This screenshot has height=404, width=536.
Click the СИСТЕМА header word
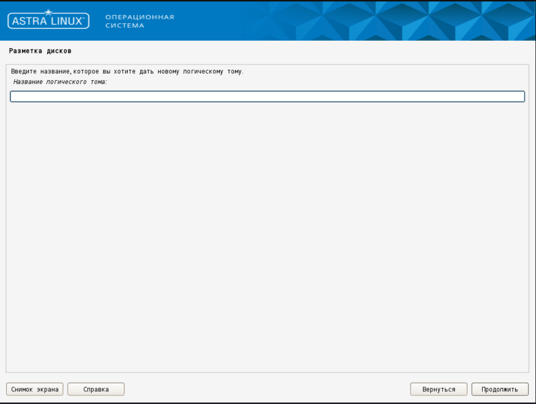pos(124,25)
